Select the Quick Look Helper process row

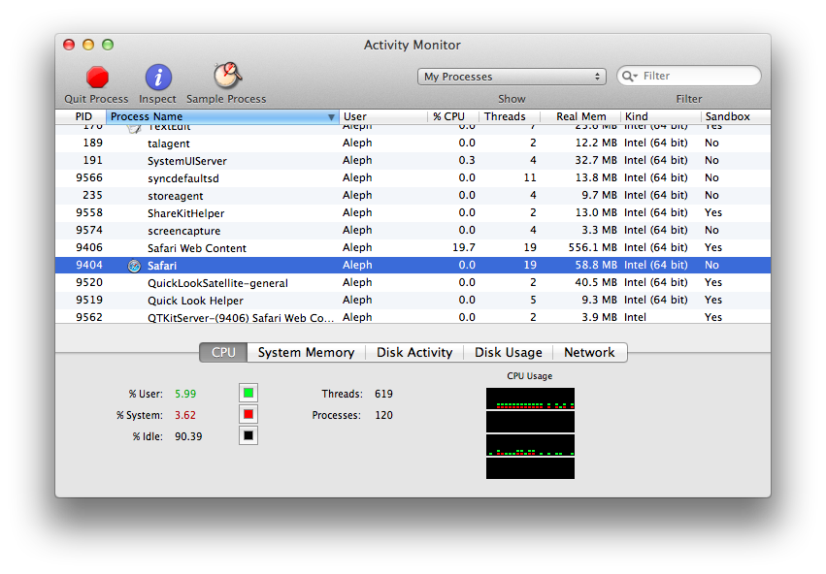[x=413, y=300]
